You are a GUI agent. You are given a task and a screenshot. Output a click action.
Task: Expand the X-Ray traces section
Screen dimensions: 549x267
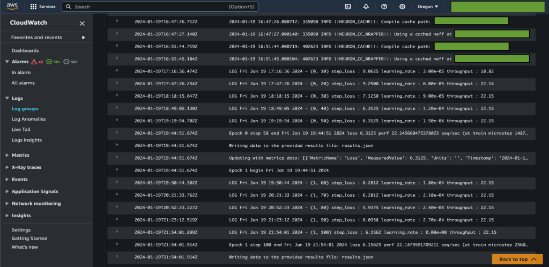(x=8, y=167)
